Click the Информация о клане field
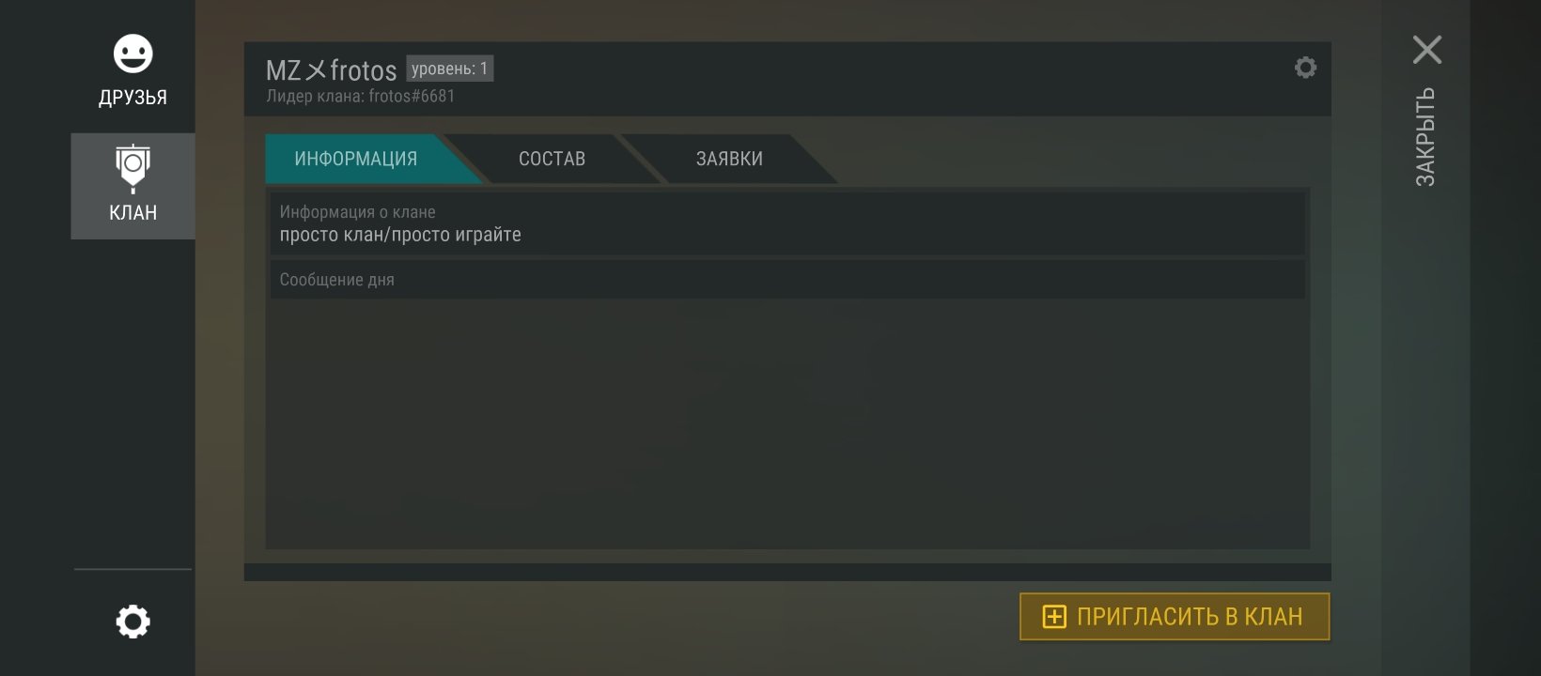Viewport: 1541px width, 676px height. 787,223
